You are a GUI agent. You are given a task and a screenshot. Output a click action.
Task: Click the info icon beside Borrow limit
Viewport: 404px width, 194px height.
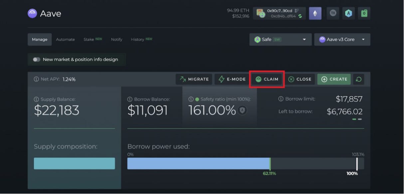281,99
